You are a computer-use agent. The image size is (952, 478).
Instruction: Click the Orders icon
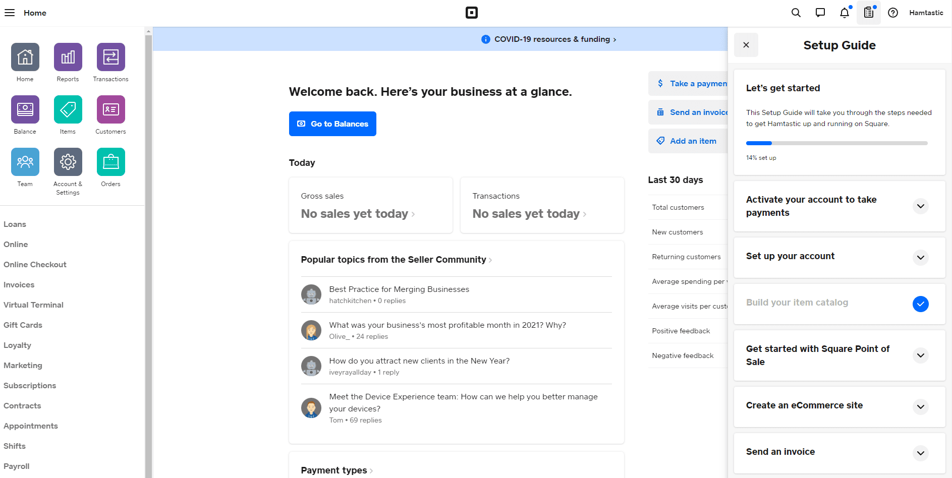click(x=110, y=162)
